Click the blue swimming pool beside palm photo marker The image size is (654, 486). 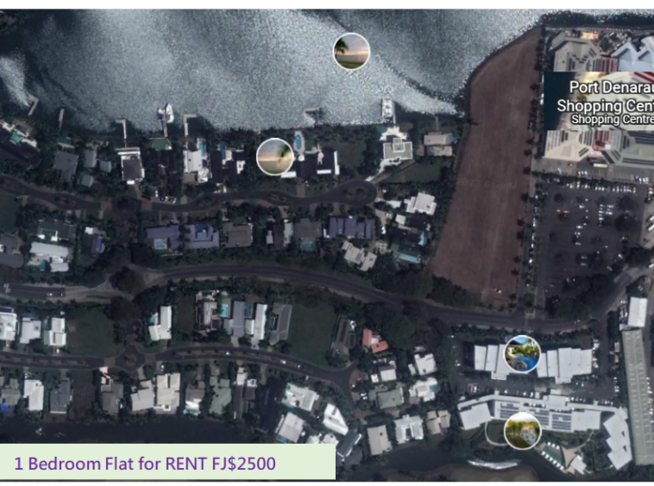[299, 141]
